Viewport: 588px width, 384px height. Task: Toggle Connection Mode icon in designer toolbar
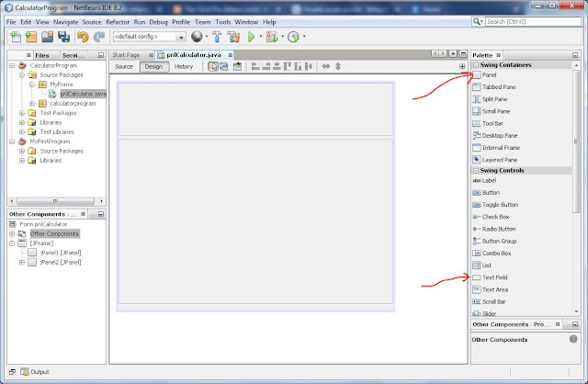tap(224, 67)
